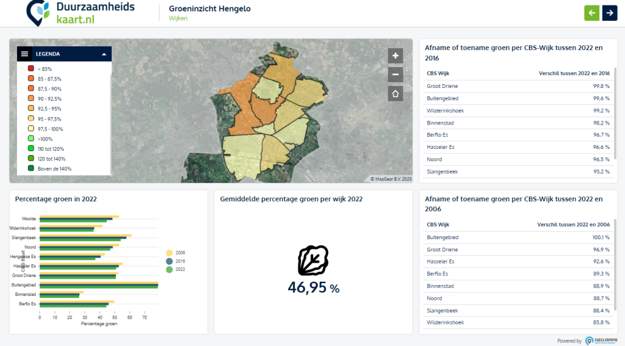Click the MapGear B.V. 2025 copyright link
The image size is (625, 346).
391,179
